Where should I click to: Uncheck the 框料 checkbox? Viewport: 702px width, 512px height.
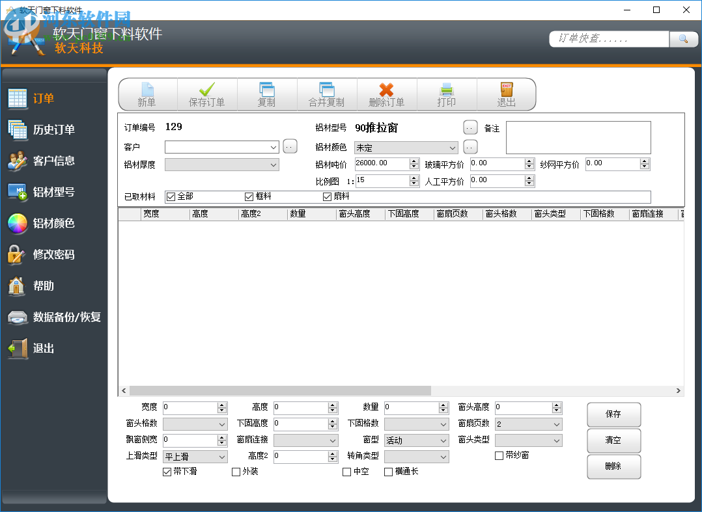(249, 196)
